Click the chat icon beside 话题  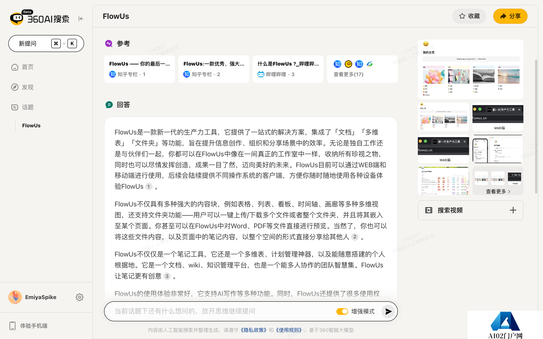[15, 107]
